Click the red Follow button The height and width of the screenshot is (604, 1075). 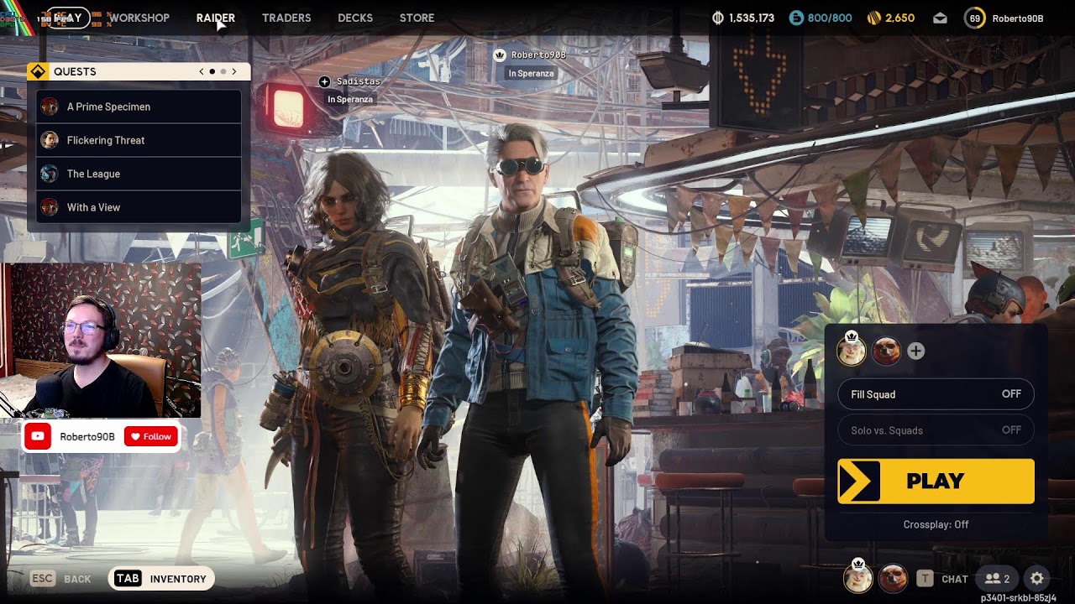(x=151, y=436)
